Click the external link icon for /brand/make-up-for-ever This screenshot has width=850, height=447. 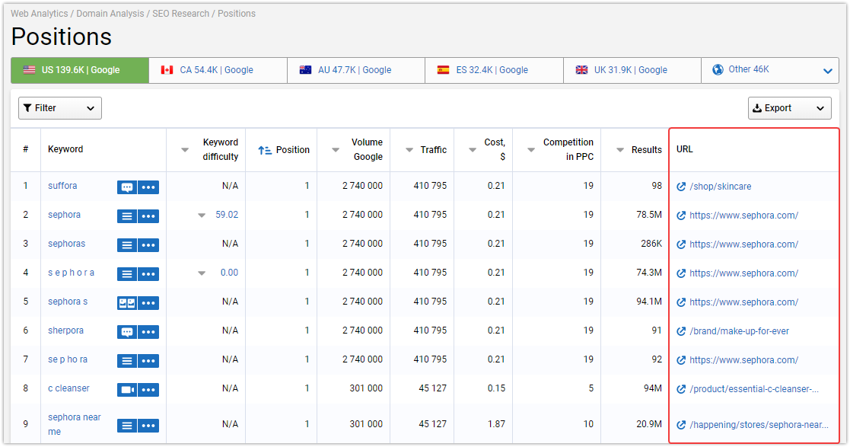coord(681,331)
